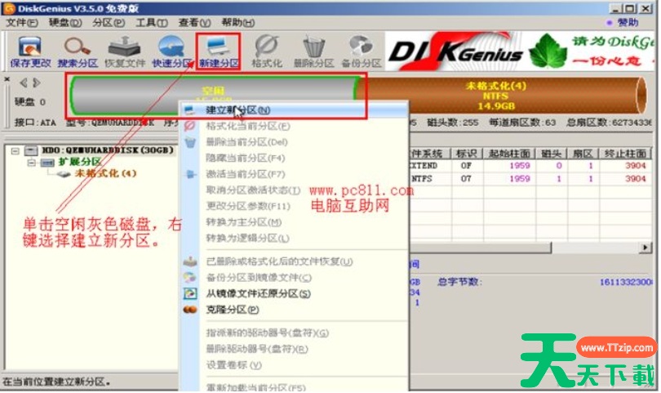Click the clone partition icon in context menu
The width and height of the screenshot is (661, 393).
[x=190, y=310]
